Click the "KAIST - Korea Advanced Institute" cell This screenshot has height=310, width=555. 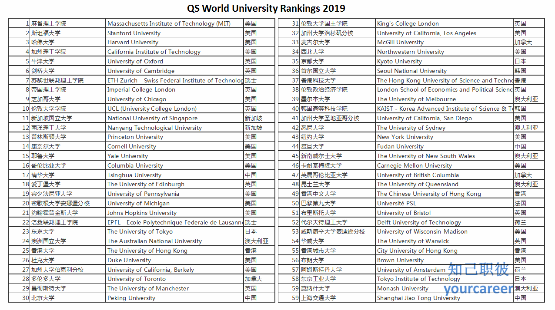pos(445,109)
